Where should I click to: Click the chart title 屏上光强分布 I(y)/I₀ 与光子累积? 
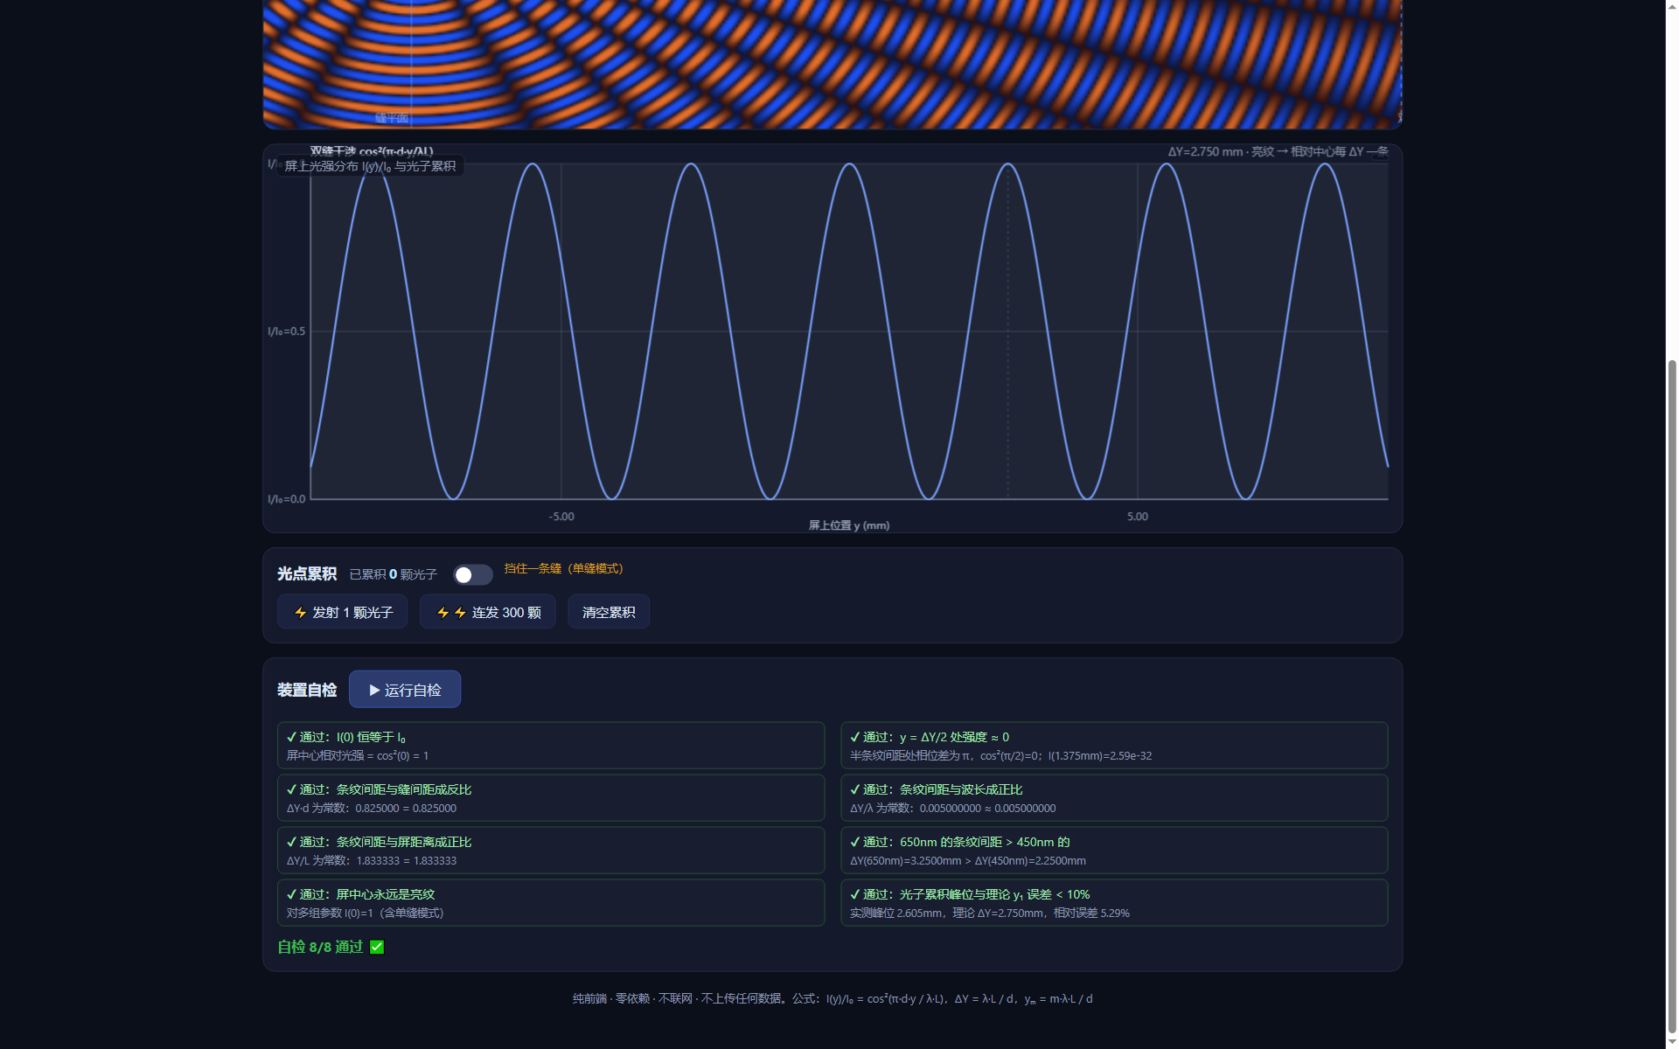[x=370, y=166]
